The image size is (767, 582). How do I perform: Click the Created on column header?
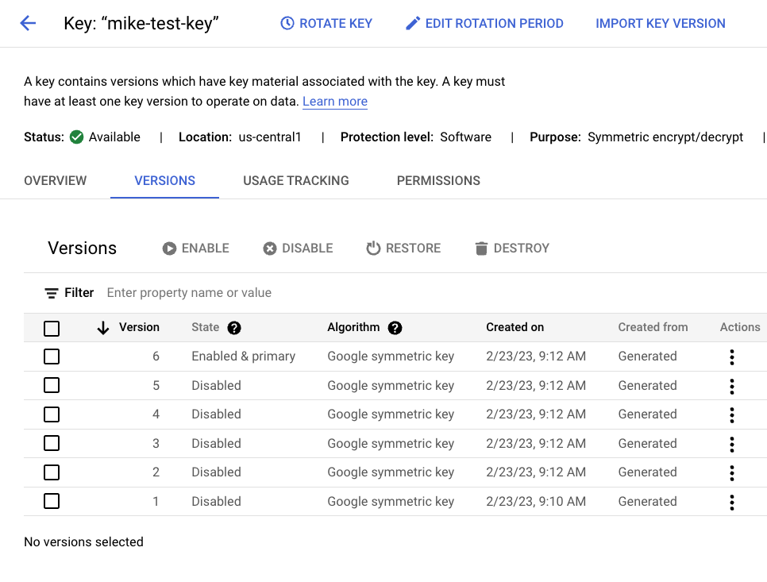(515, 327)
